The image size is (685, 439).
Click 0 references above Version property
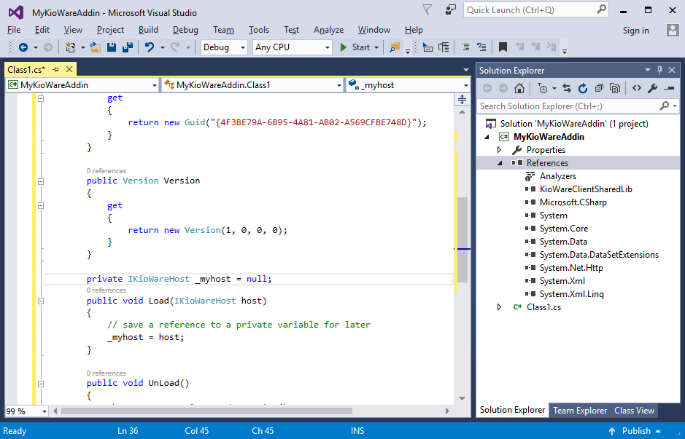(x=107, y=171)
